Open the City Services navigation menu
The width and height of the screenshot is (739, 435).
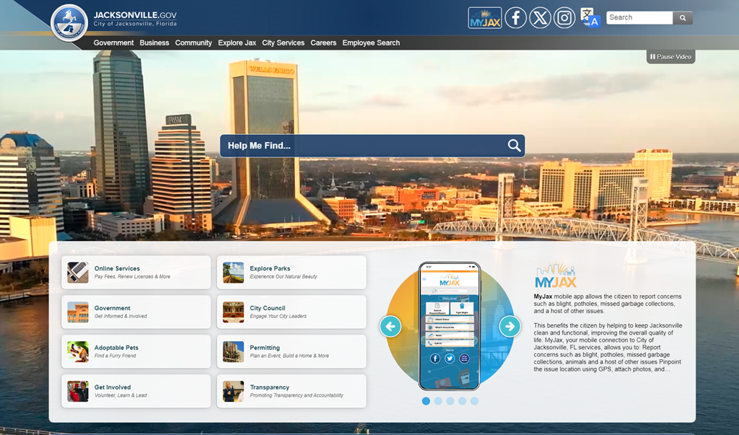[283, 43]
